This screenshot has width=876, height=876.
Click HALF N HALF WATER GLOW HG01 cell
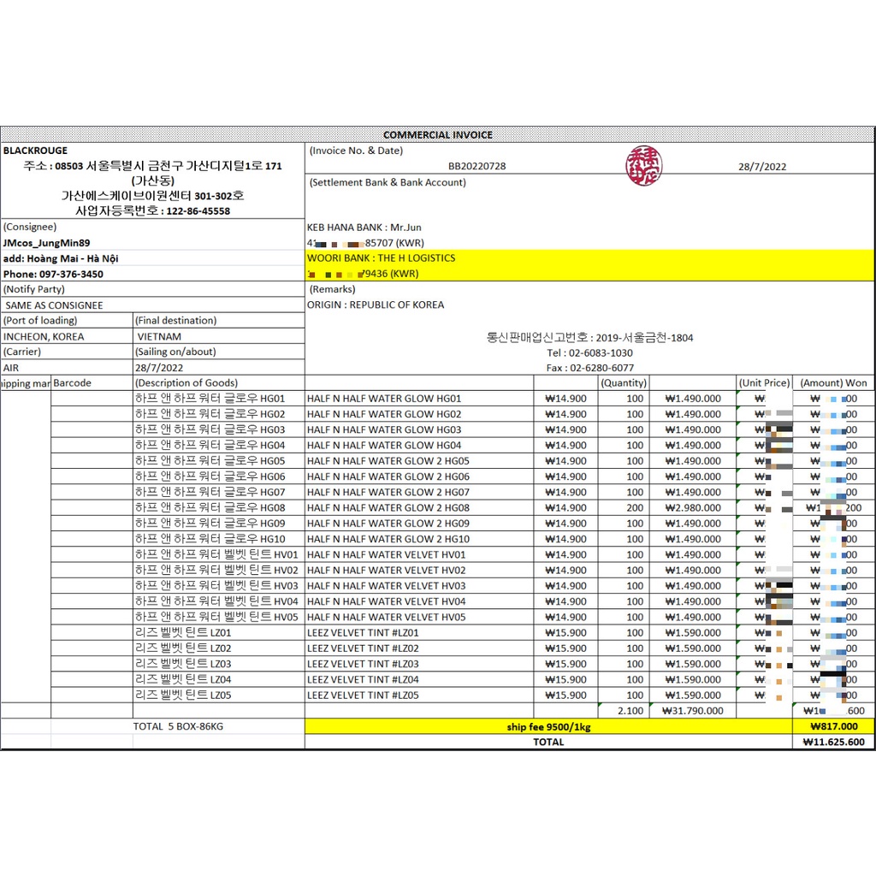tap(384, 399)
